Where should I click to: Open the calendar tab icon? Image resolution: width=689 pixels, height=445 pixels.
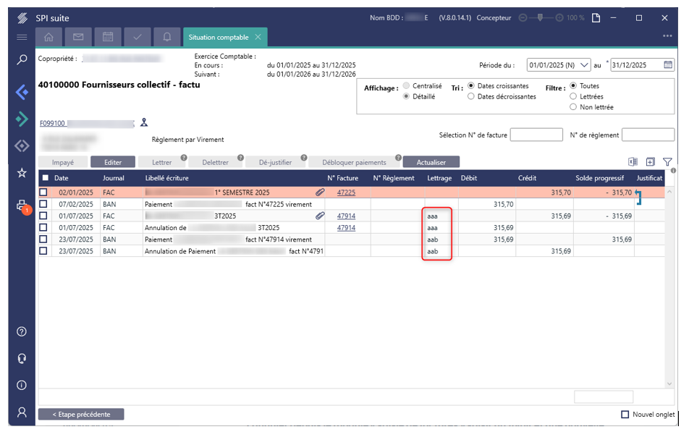click(x=108, y=37)
